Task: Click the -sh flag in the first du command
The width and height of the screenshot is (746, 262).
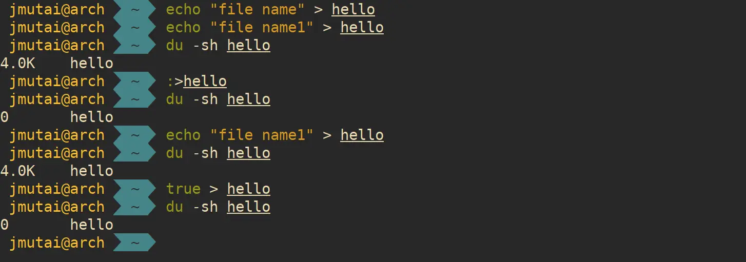Action: (x=205, y=45)
